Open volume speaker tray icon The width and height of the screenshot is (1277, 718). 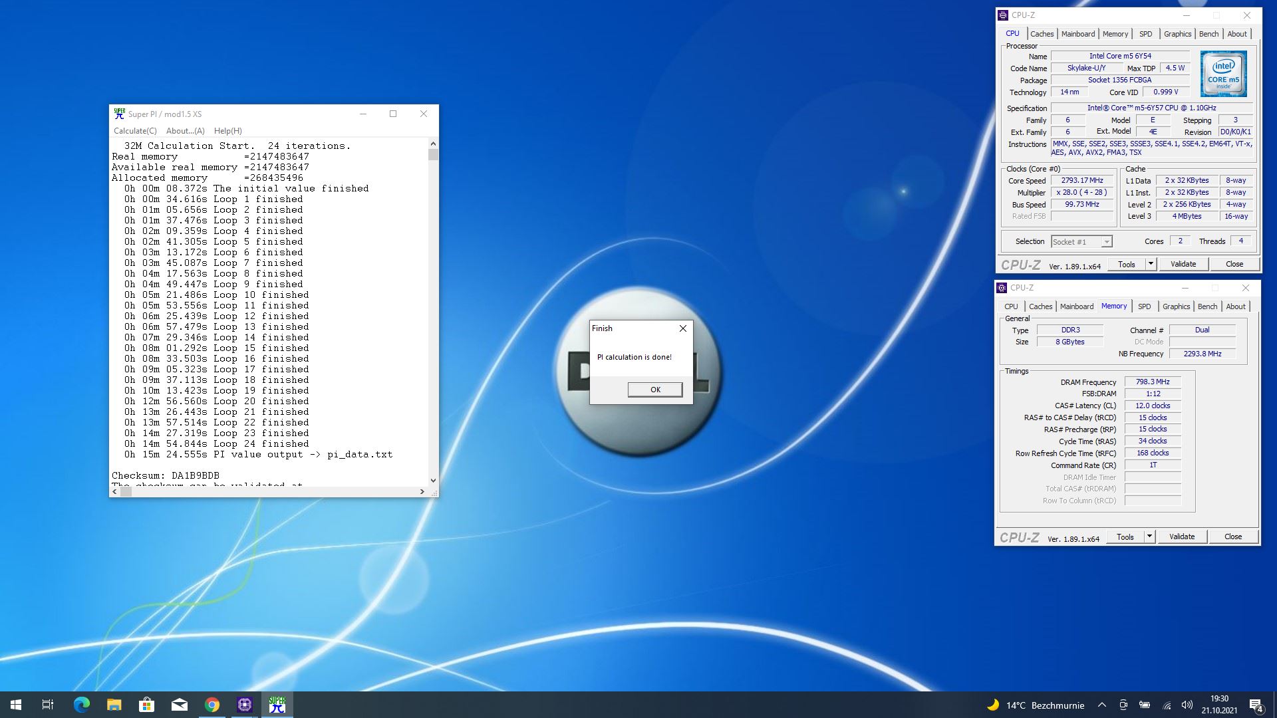[1187, 705]
